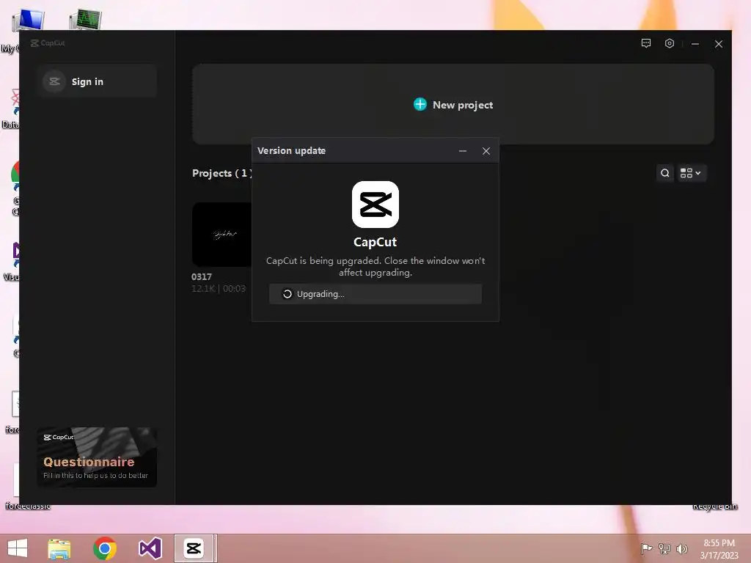Click the Sign in button
751x563 pixels.
(x=97, y=81)
